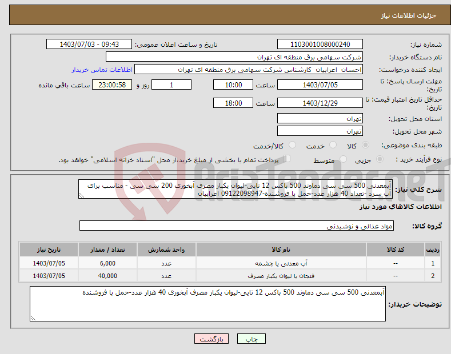The width and height of the screenshot is (451, 354).
Task: Click the request creator field احسان اعرابیان
Action: click(249, 70)
